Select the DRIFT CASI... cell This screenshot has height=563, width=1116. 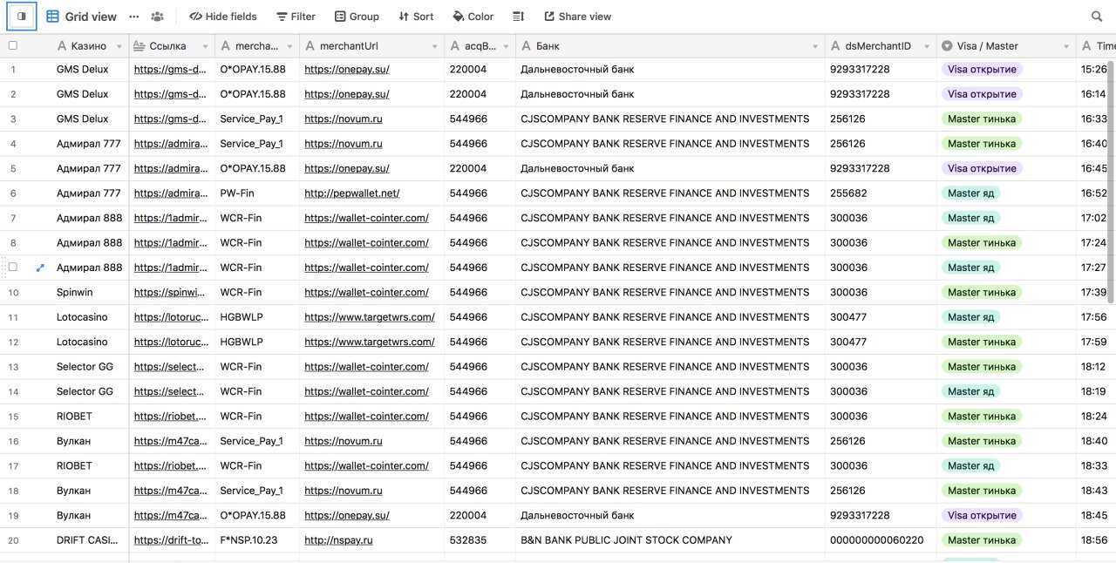point(85,540)
